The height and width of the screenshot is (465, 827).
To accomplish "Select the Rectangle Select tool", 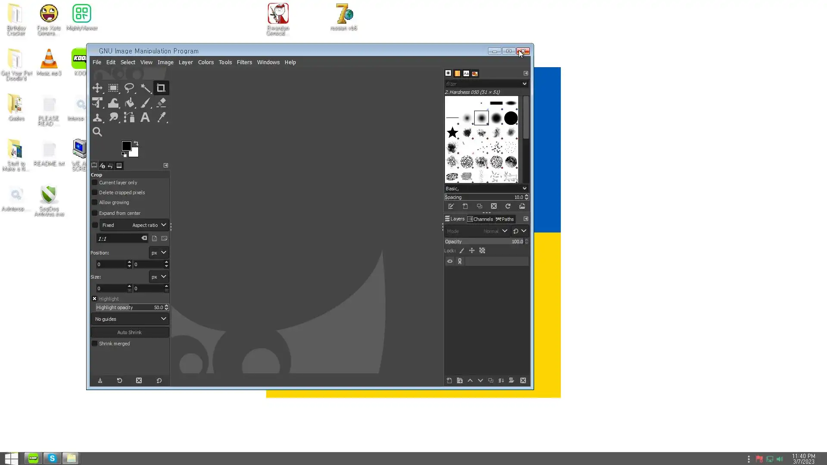I will coord(113,88).
